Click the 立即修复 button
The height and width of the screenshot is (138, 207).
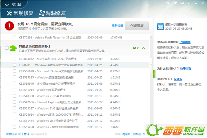(x=137, y=26)
